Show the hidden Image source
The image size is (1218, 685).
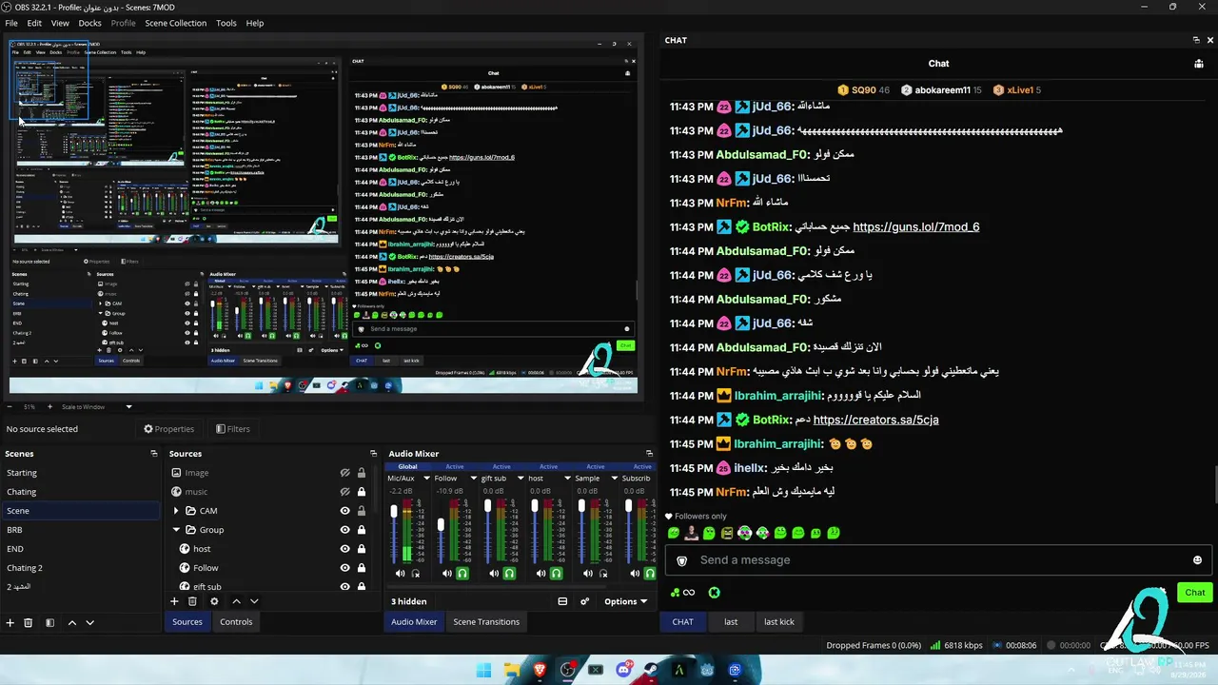pyautogui.click(x=345, y=473)
